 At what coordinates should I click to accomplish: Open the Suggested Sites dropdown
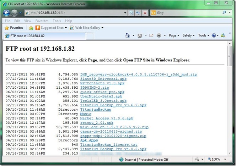51,28
